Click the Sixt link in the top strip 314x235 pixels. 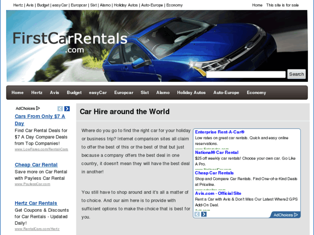(x=93, y=5)
